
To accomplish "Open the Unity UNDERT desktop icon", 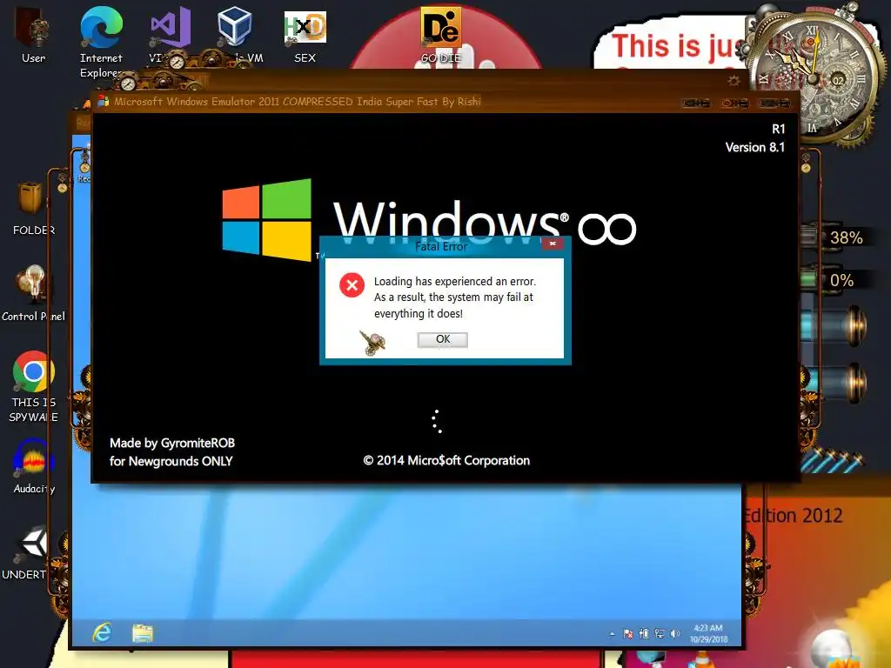I will (x=30, y=553).
